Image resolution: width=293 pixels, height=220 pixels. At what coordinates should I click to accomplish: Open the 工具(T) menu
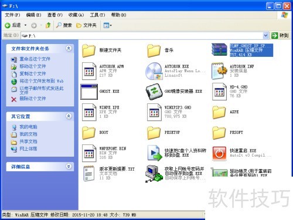click(x=97, y=15)
